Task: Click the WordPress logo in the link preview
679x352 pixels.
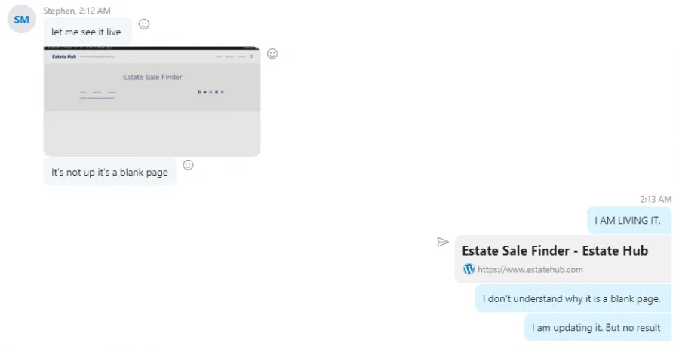Action: coord(469,269)
